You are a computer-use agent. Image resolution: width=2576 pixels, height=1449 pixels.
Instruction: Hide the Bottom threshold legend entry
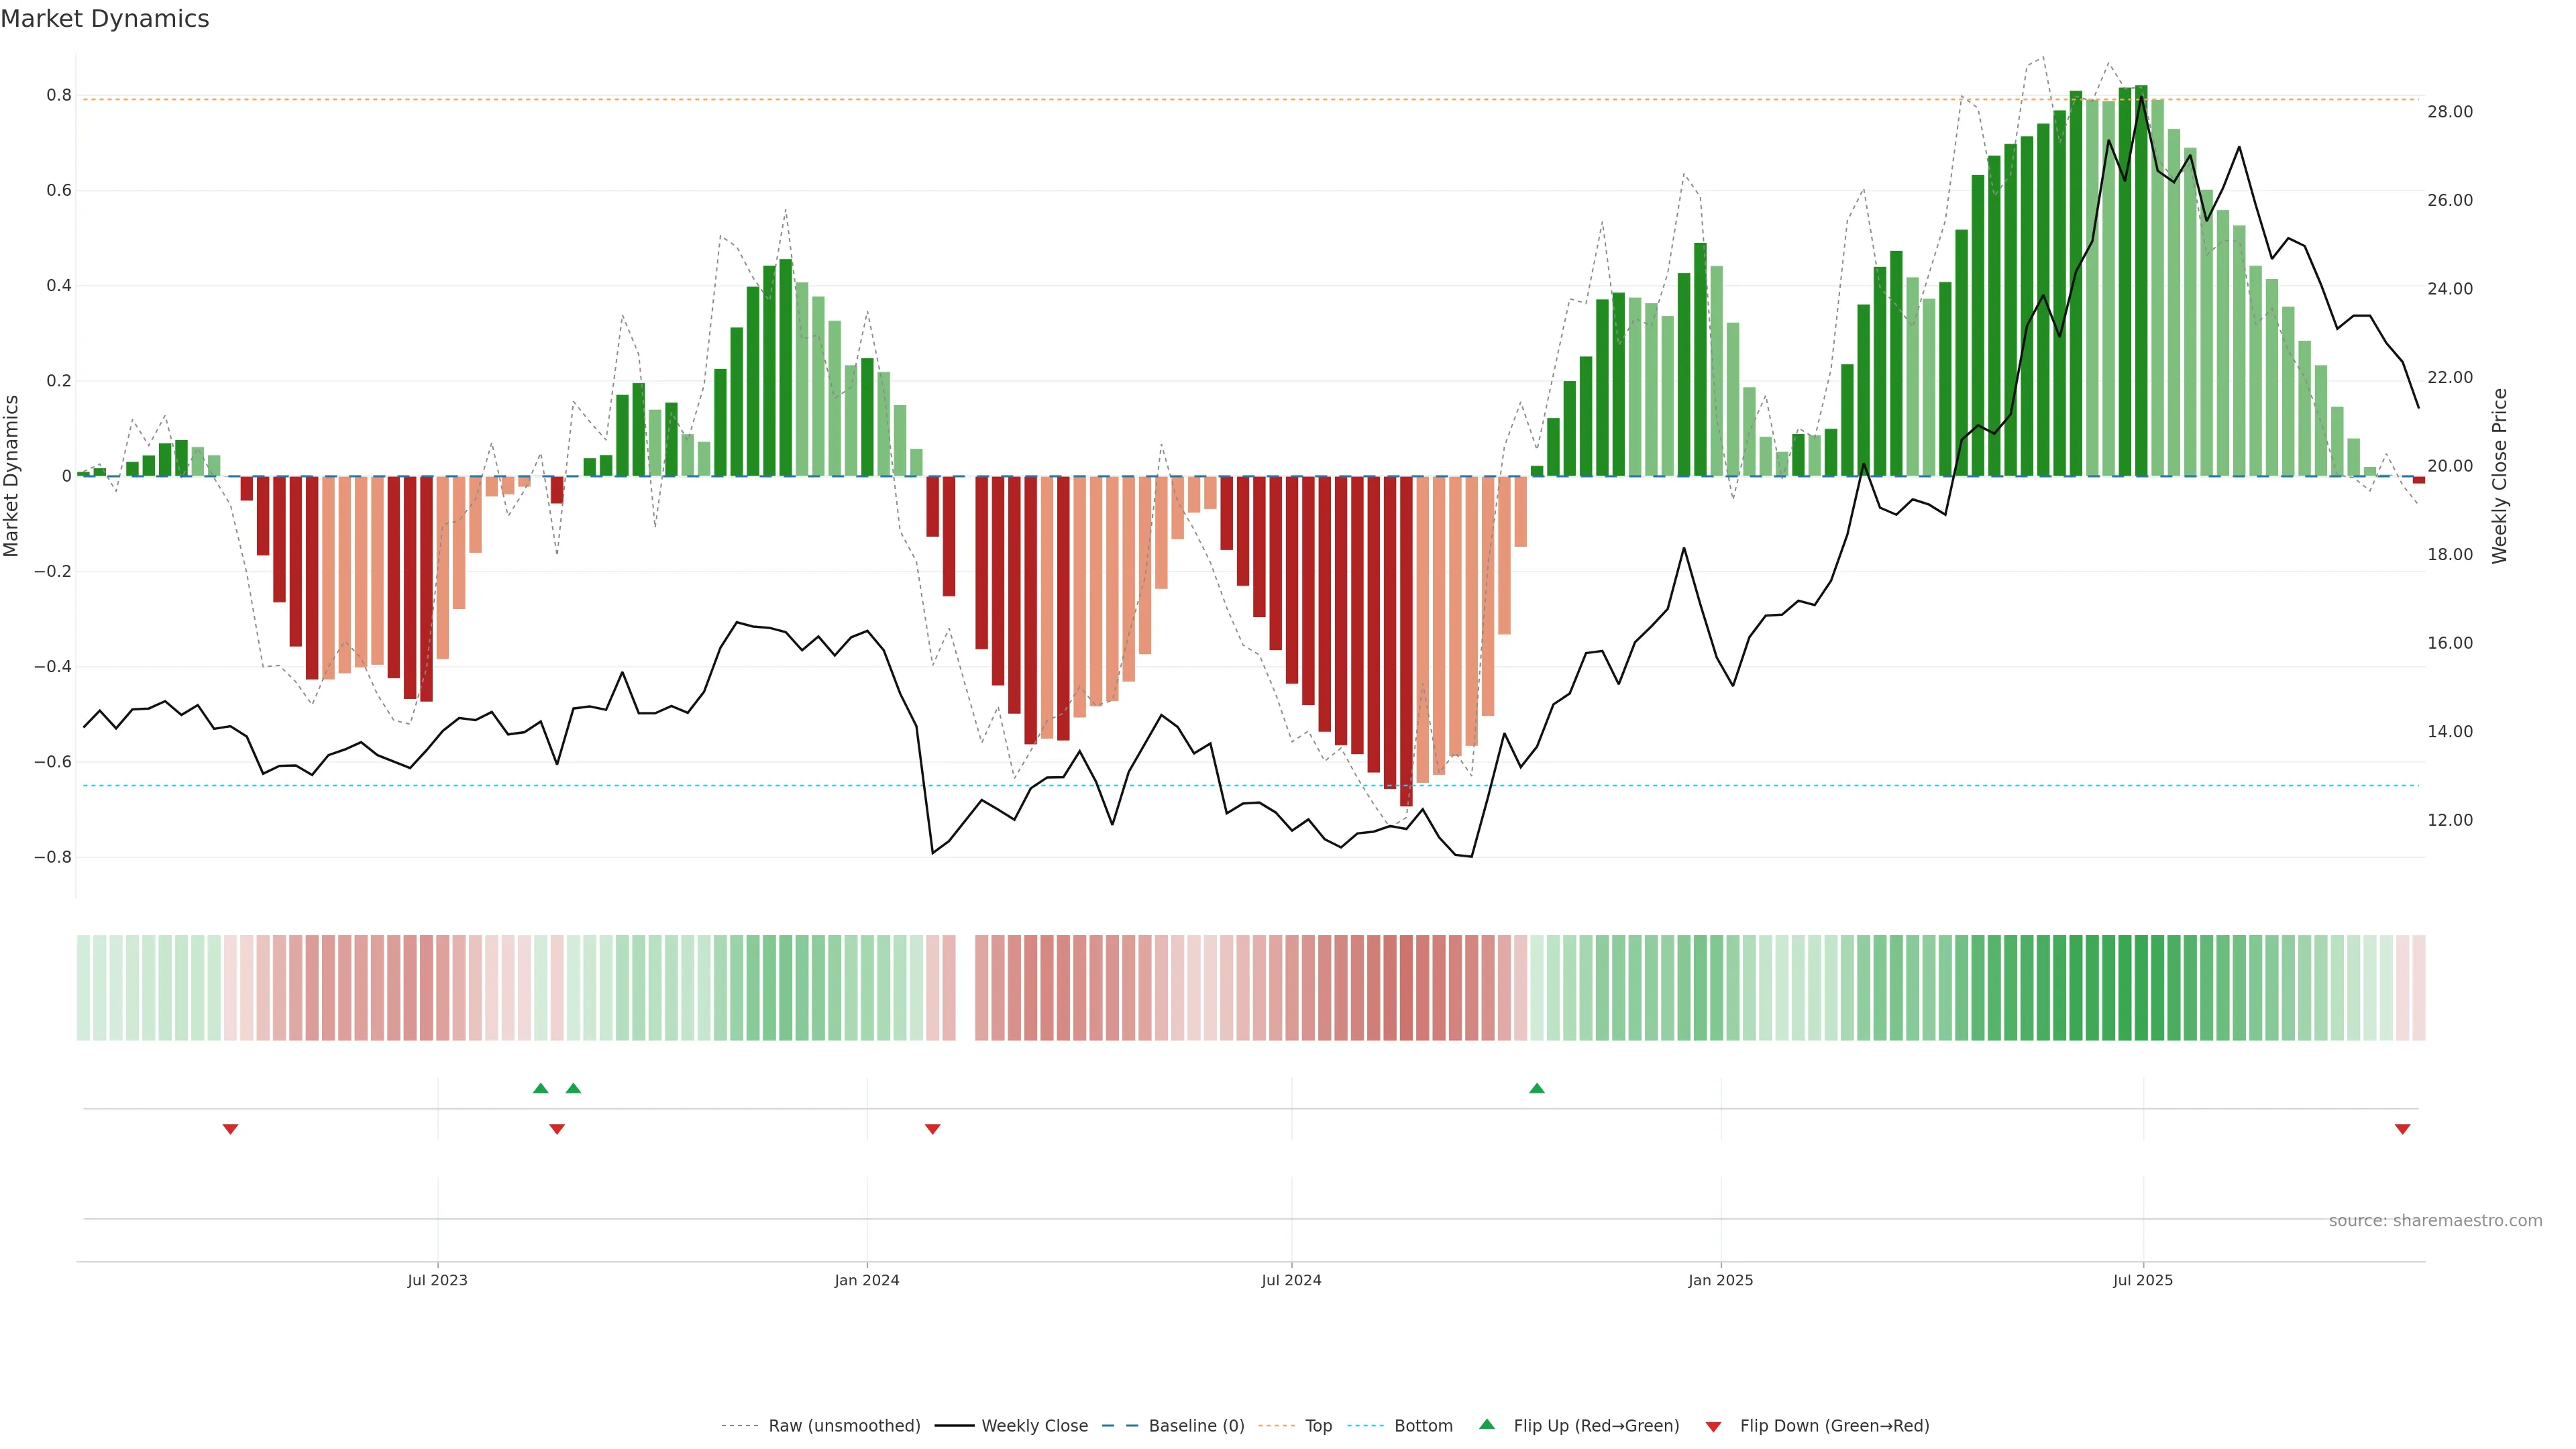(1423, 1426)
